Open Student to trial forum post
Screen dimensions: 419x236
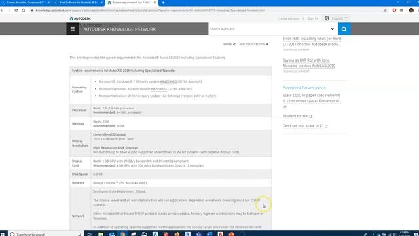[x=295, y=116]
